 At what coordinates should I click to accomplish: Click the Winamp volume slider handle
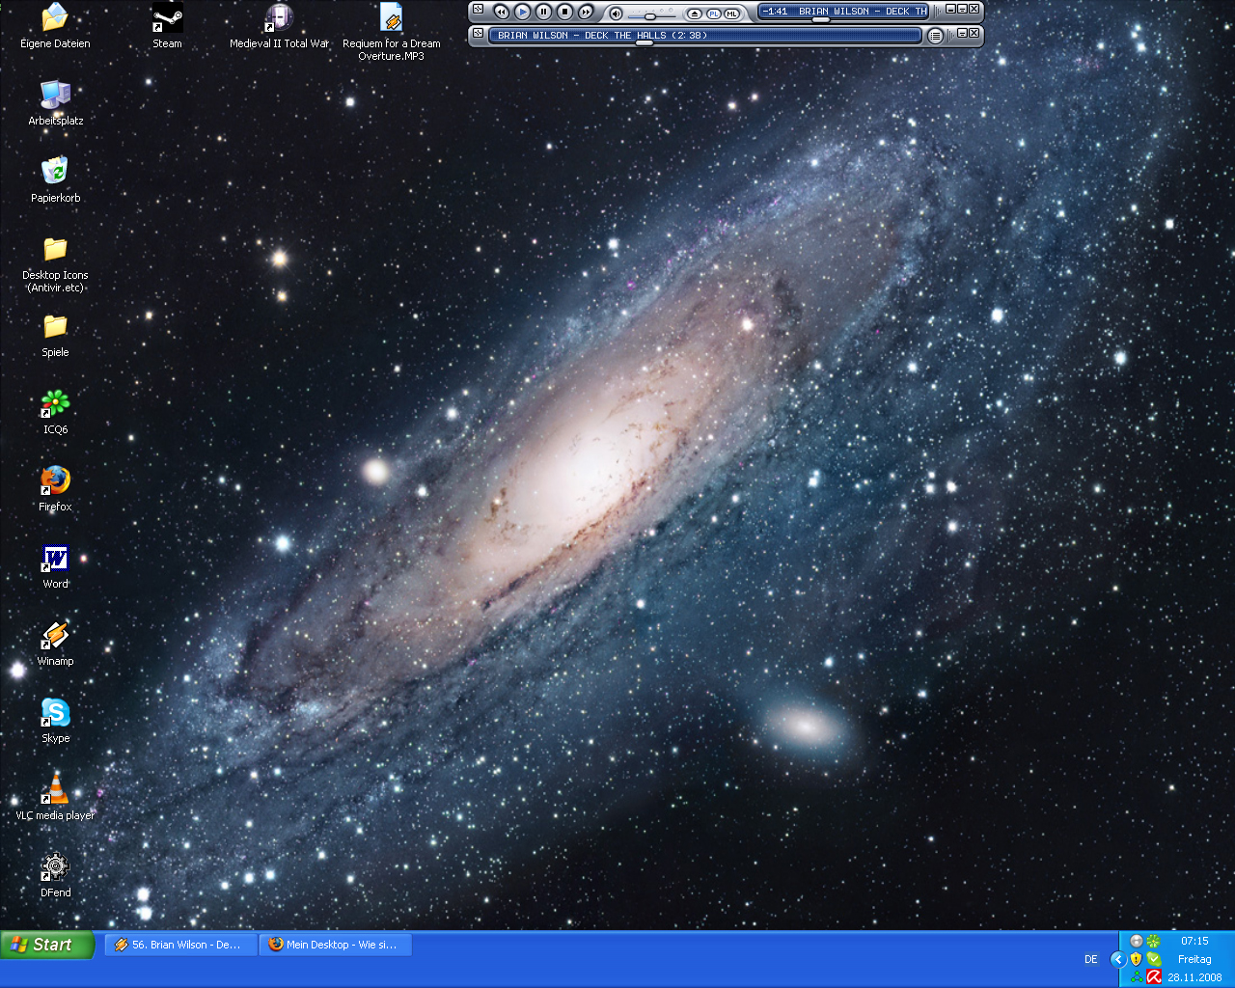tap(650, 16)
